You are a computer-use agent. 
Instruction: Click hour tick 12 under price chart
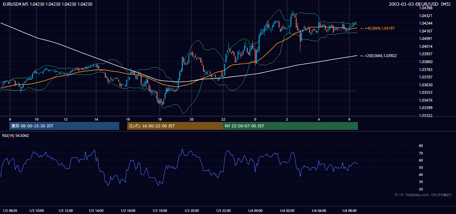coord(66,119)
